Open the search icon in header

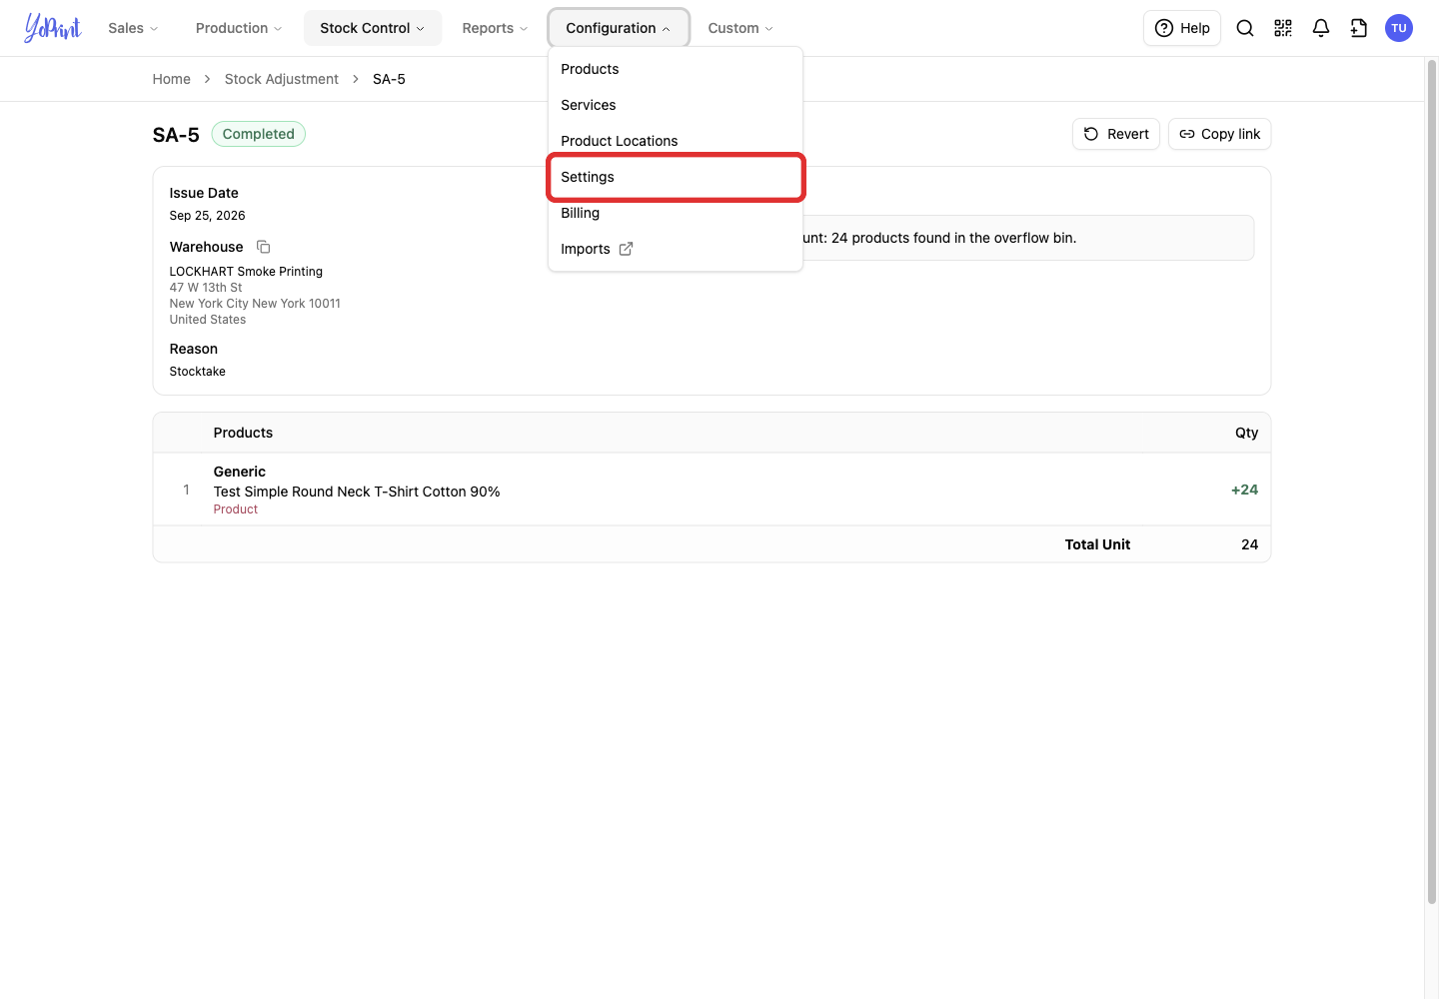[x=1245, y=28]
